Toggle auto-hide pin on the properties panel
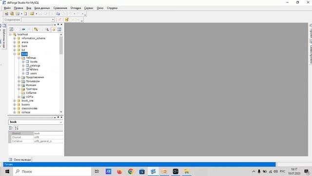The image size is (312, 176). click(58, 117)
